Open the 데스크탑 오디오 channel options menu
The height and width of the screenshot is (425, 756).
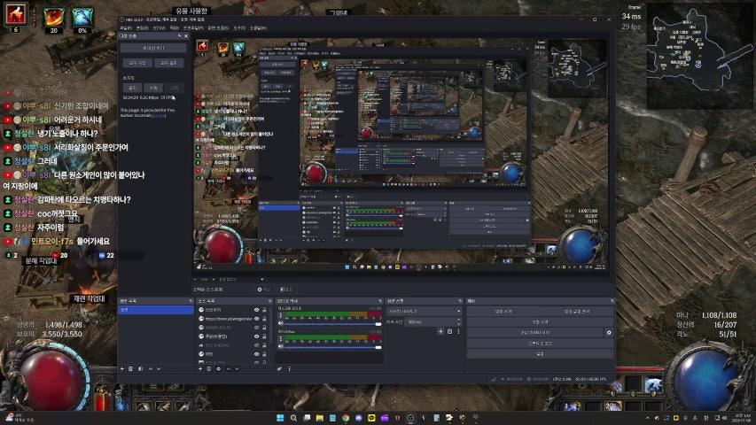(281, 315)
